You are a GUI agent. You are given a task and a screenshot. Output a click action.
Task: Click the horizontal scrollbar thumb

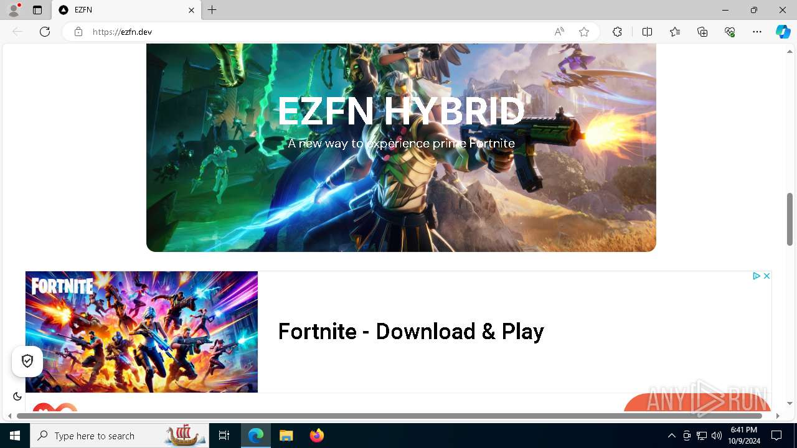389,416
